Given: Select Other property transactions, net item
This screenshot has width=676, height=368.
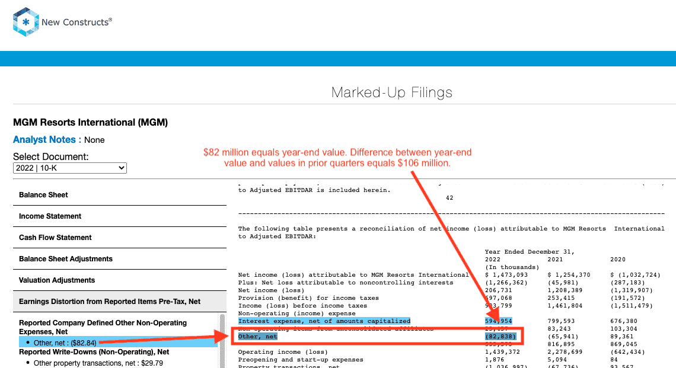Looking at the screenshot, I should pos(98,363).
